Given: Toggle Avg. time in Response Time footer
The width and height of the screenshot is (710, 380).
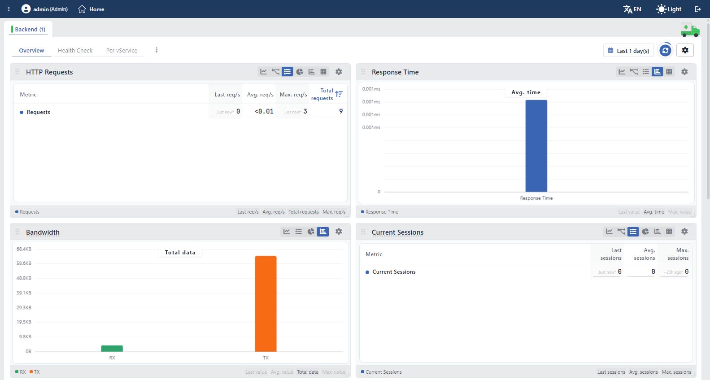Looking at the screenshot, I should click(654, 212).
